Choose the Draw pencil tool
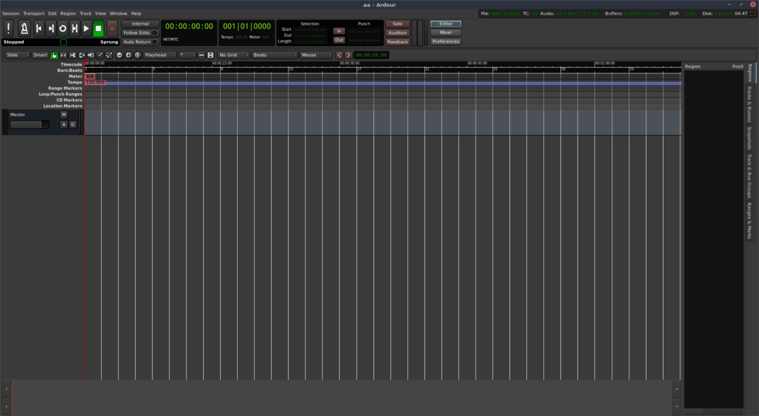759x416 pixels. (x=100, y=55)
